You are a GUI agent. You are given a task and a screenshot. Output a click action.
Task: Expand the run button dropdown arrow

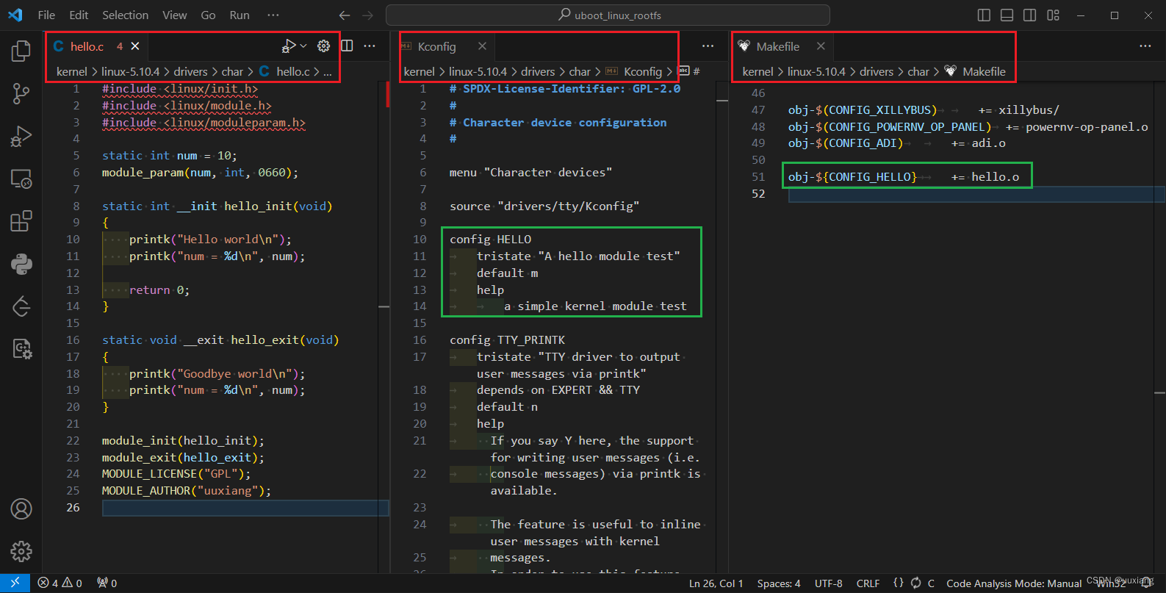[303, 46]
